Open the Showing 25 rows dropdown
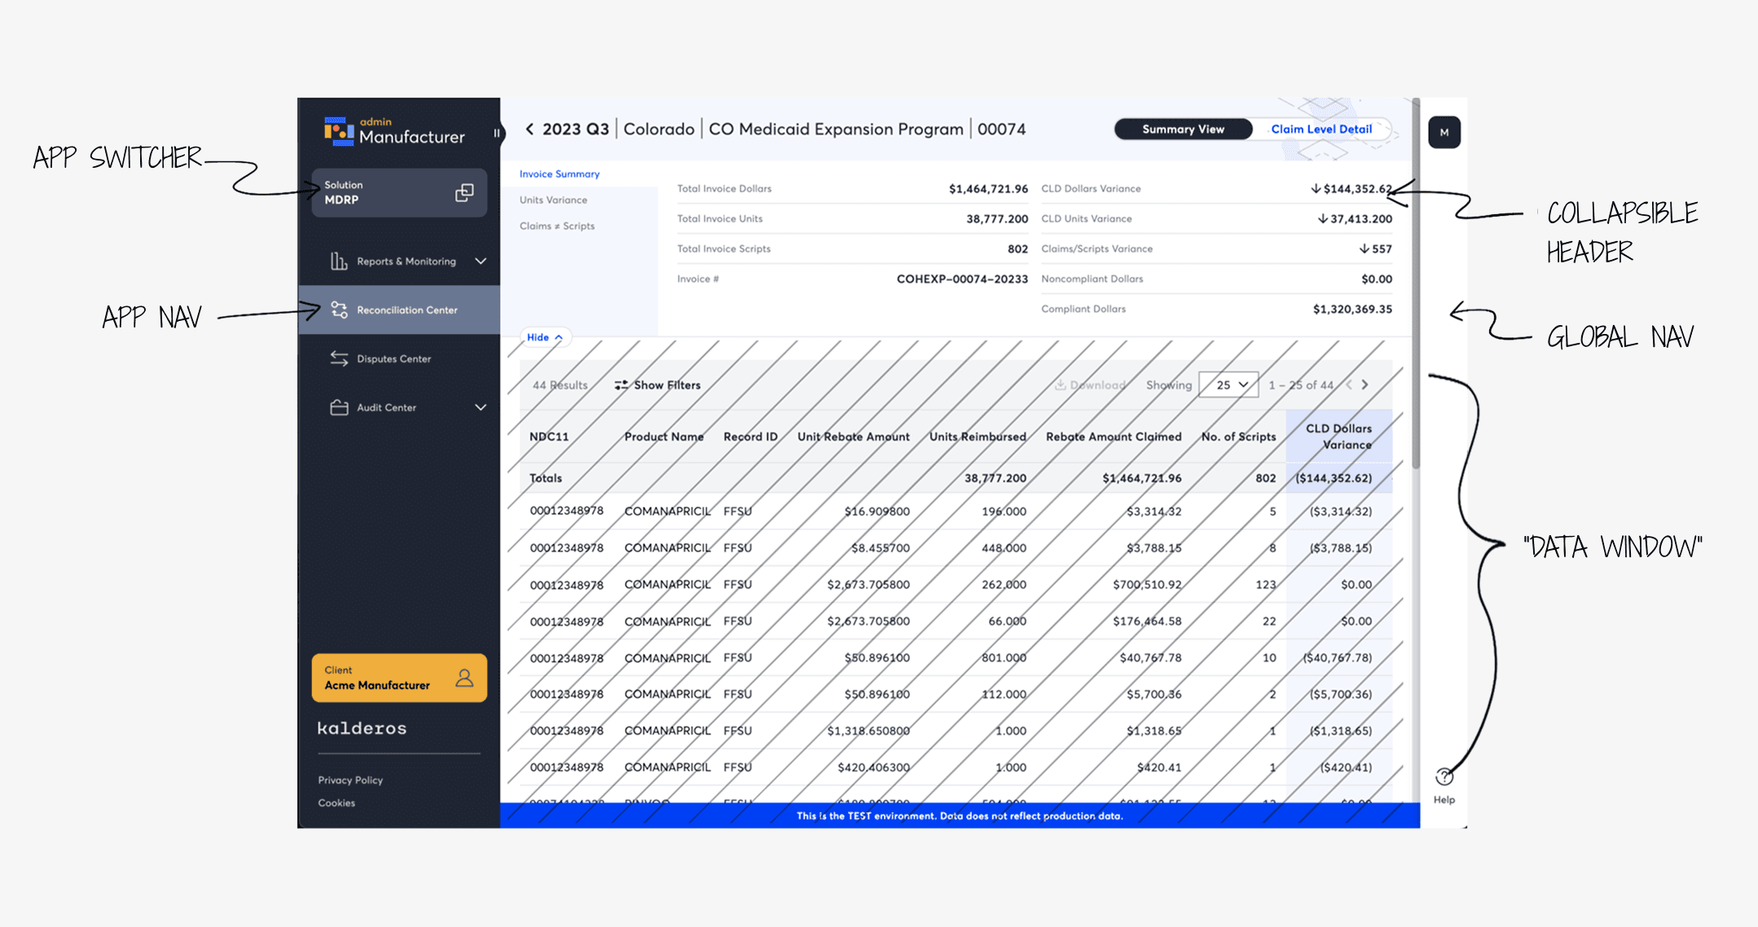 point(1228,385)
